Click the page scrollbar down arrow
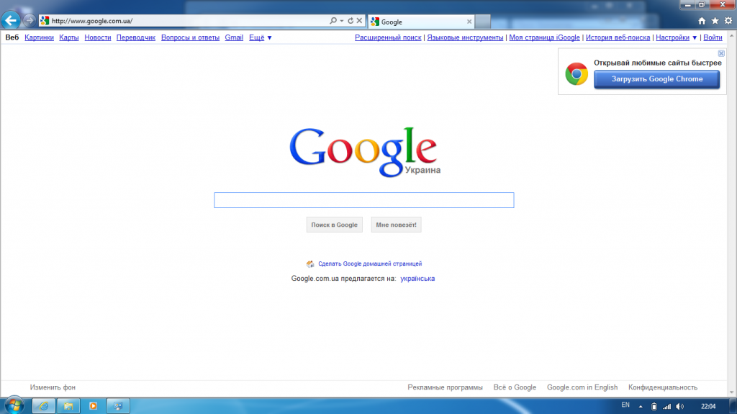This screenshot has height=414, width=737. coord(732,392)
